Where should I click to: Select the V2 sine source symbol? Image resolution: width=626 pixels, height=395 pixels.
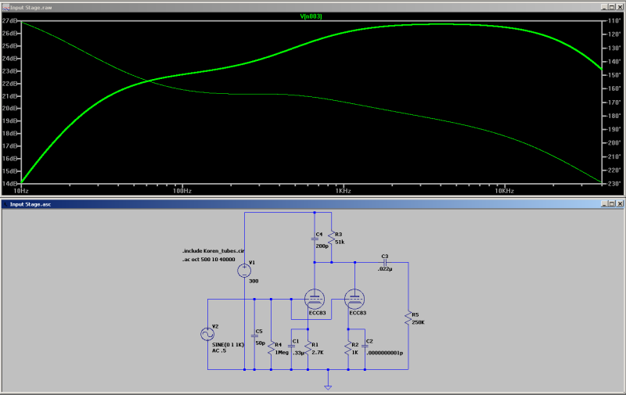207,334
